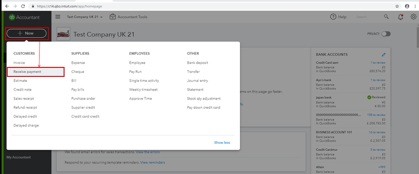Screen dimensions: 419x174
Task: Open Refund receipt option
Action: click(x=25, y=107)
